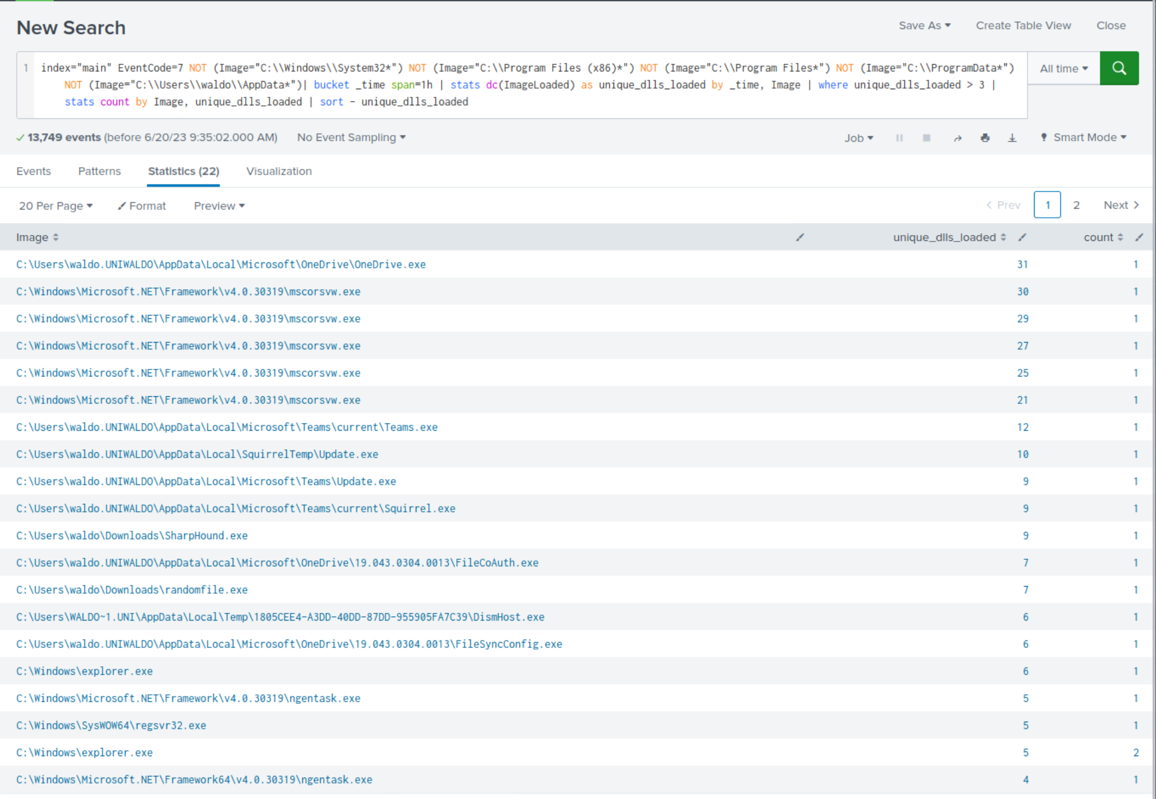This screenshot has height=799, width=1156.
Task: Expand the 20 Per Page dropdown
Action: [55, 206]
